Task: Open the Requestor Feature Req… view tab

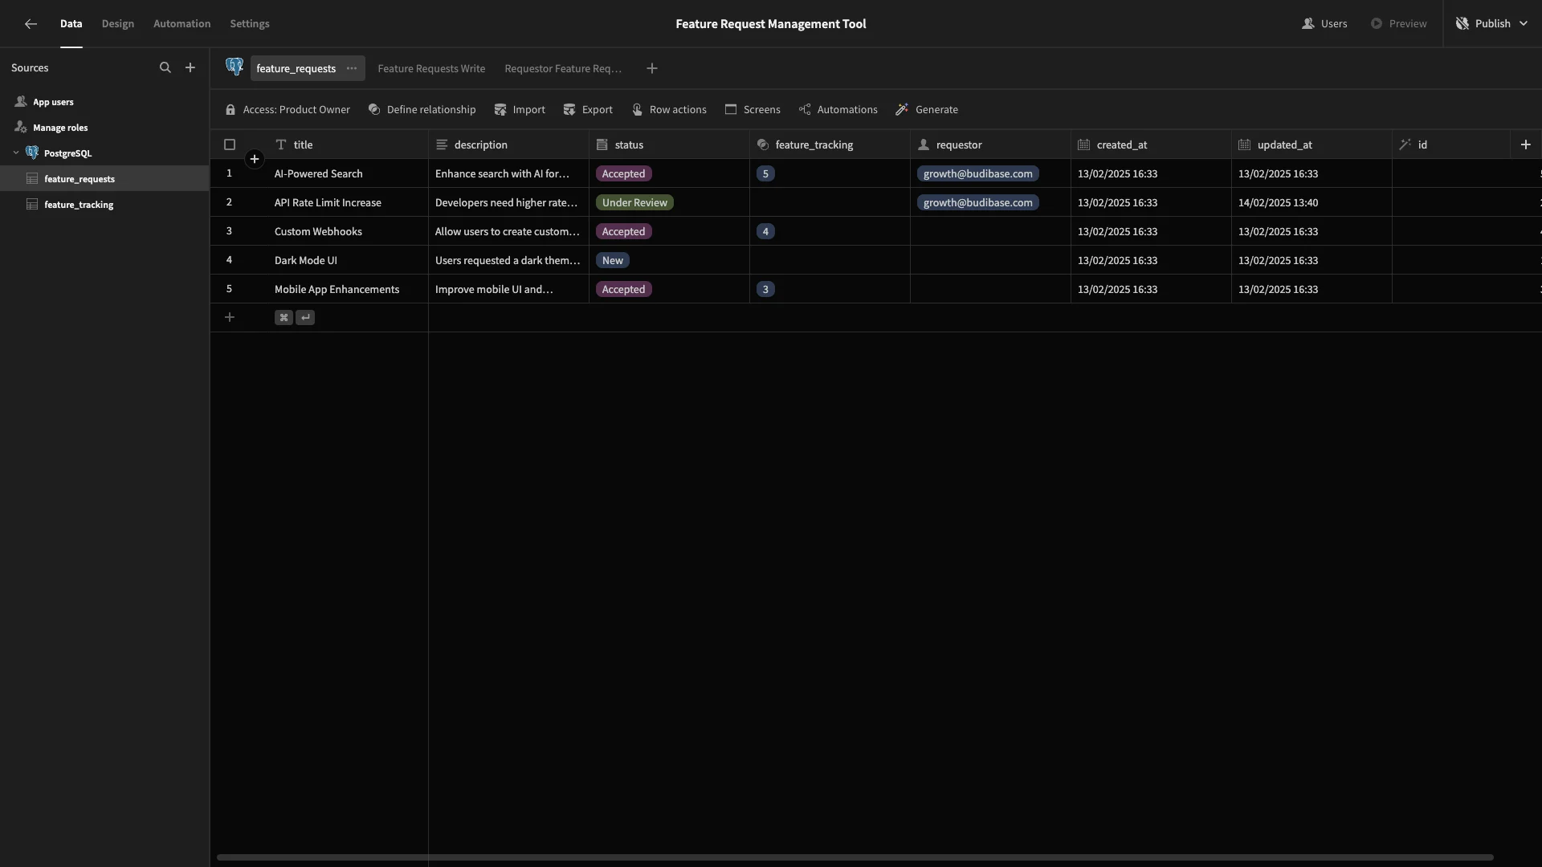Action: [x=563, y=68]
